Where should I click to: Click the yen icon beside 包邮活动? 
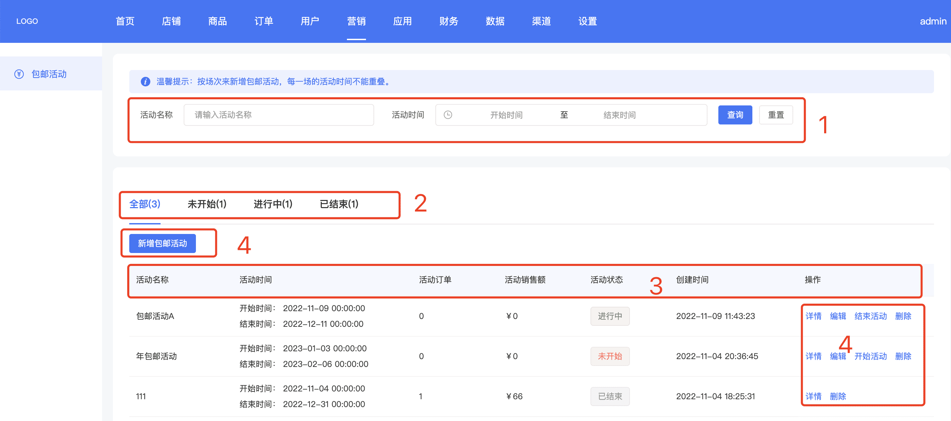19,74
